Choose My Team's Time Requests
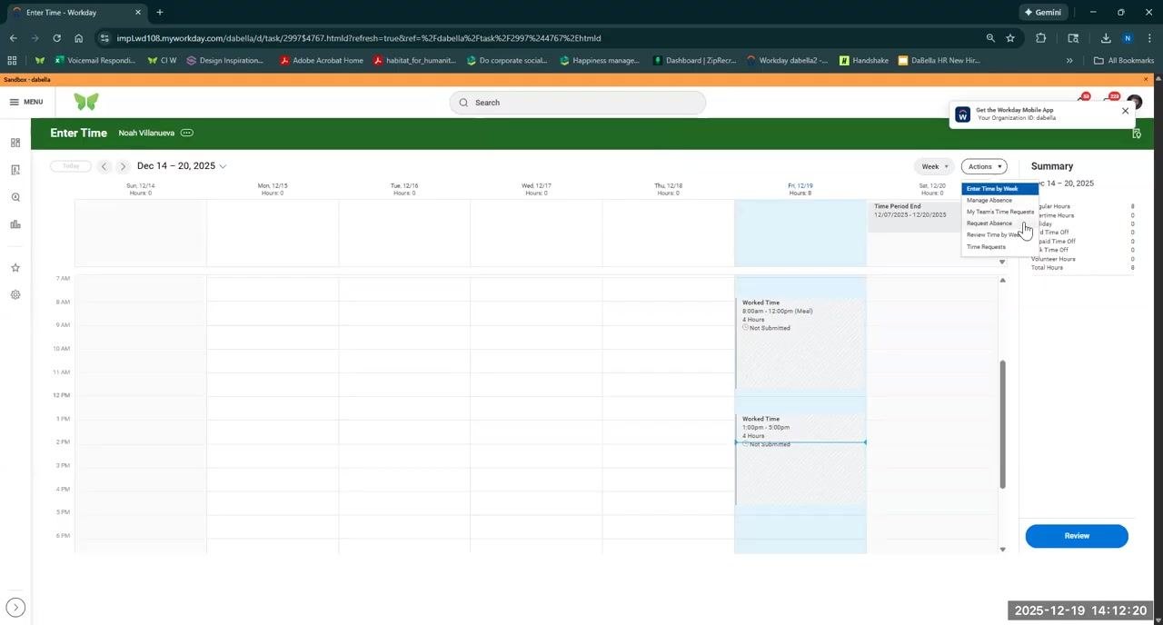Image resolution: width=1163 pixels, height=625 pixels. point(999,212)
